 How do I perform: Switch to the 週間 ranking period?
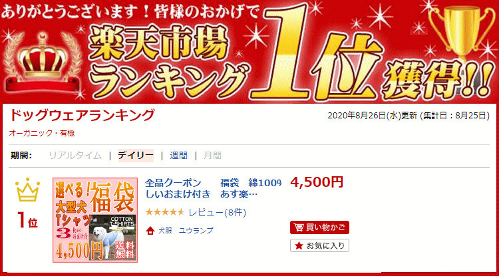[178, 156]
